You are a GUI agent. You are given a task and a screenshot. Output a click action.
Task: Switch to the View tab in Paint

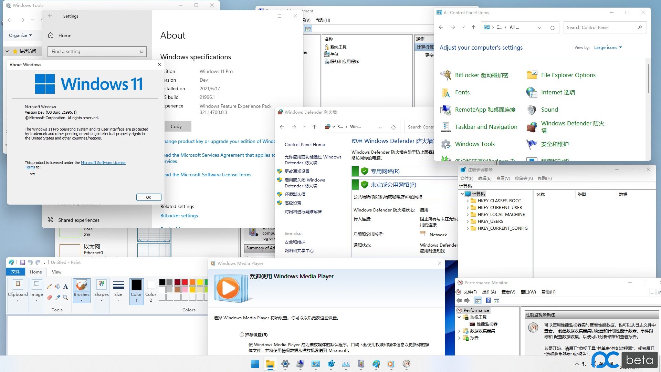tap(56, 272)
